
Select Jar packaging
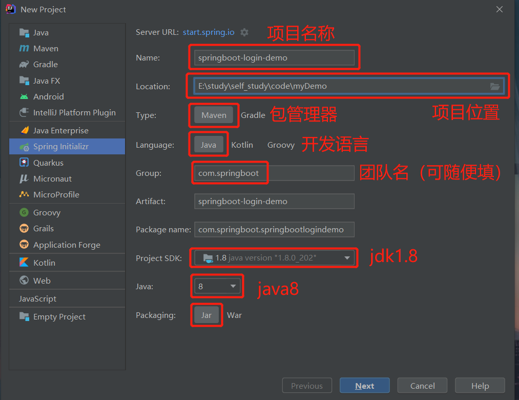pyautogui.click(x=206, y=315)
